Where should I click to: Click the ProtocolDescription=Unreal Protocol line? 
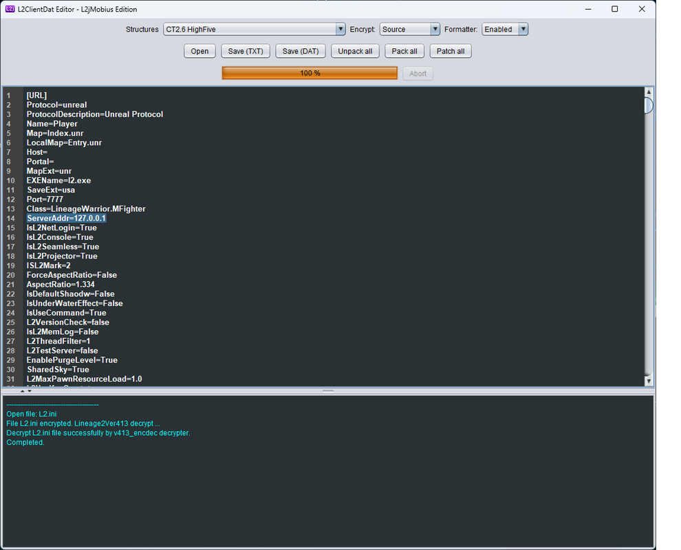click(95, 114)
